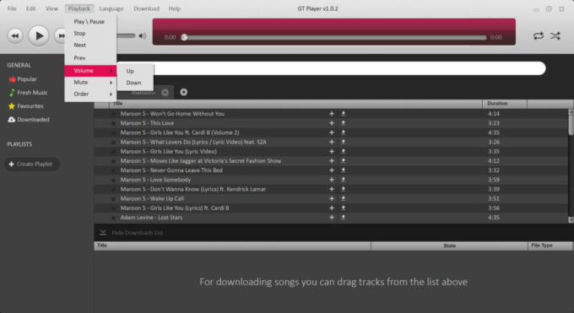Add Love Somebody to playlist
This screenshot has height=313, width=574.
click(332, 180)
